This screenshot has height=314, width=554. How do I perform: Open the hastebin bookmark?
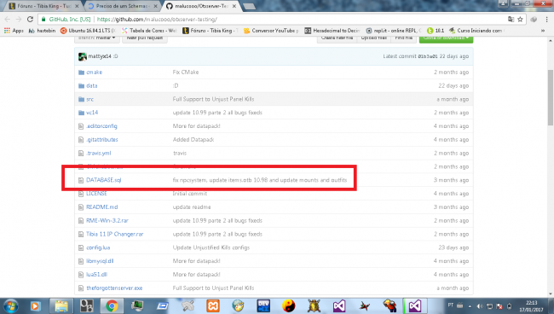pos(43,31)
